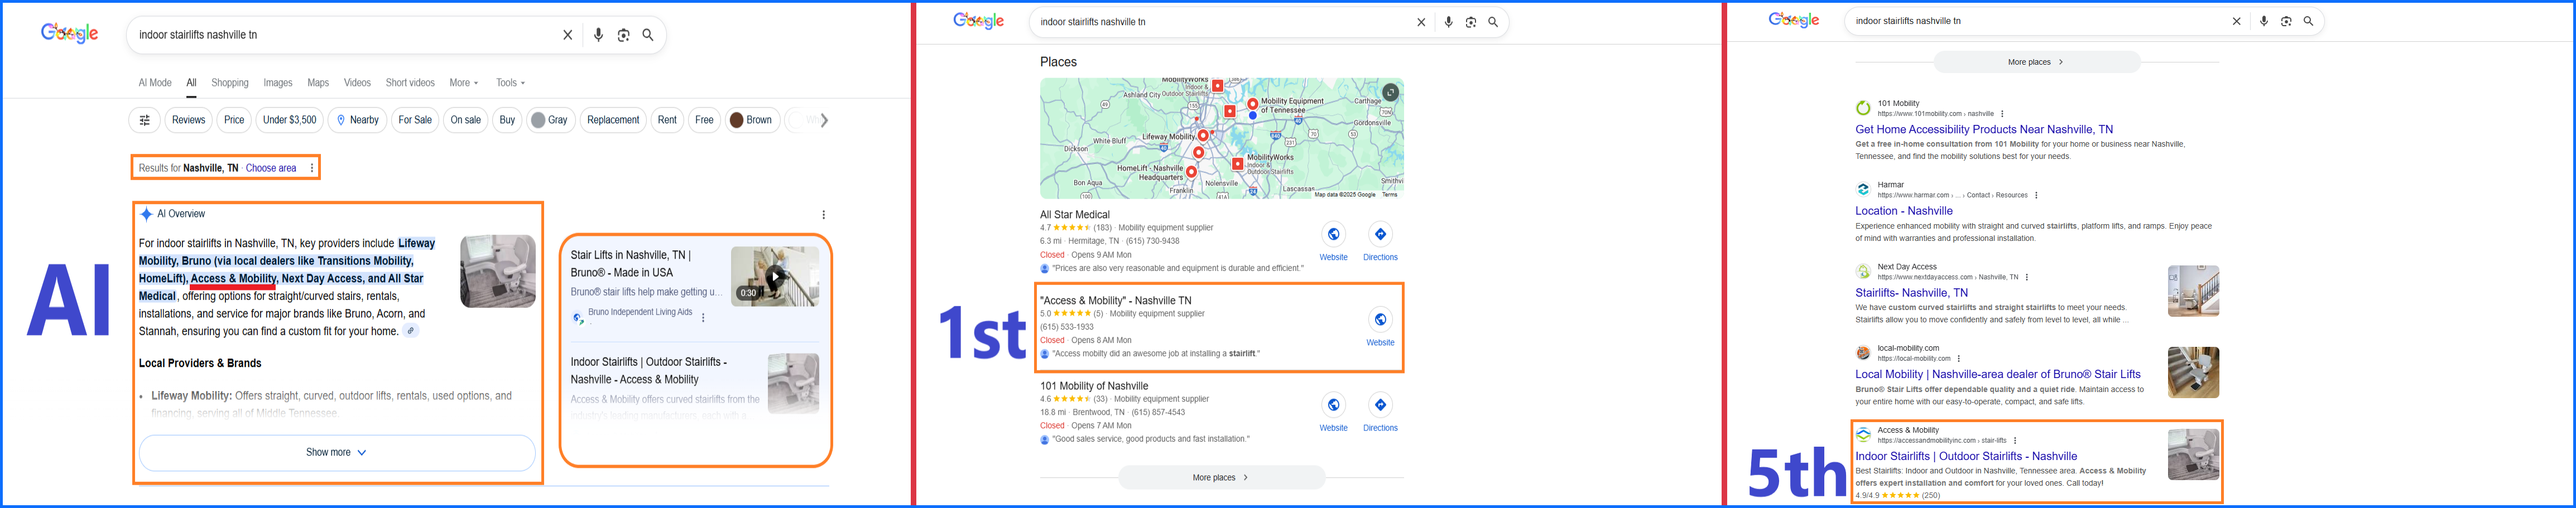Open the 101 Mobility of Nashville website icon
The height and width of the screenshot is (508, 2576).
click(1333, 404)
